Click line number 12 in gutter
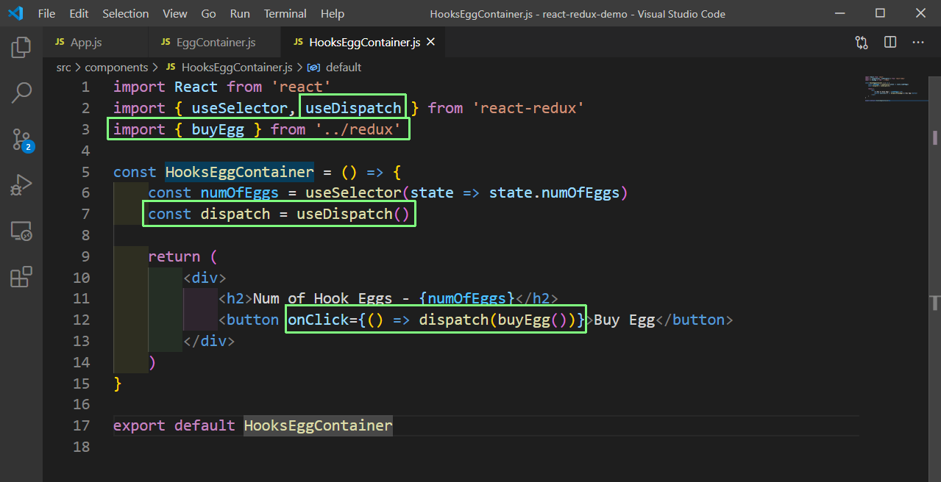 (81, 320)
